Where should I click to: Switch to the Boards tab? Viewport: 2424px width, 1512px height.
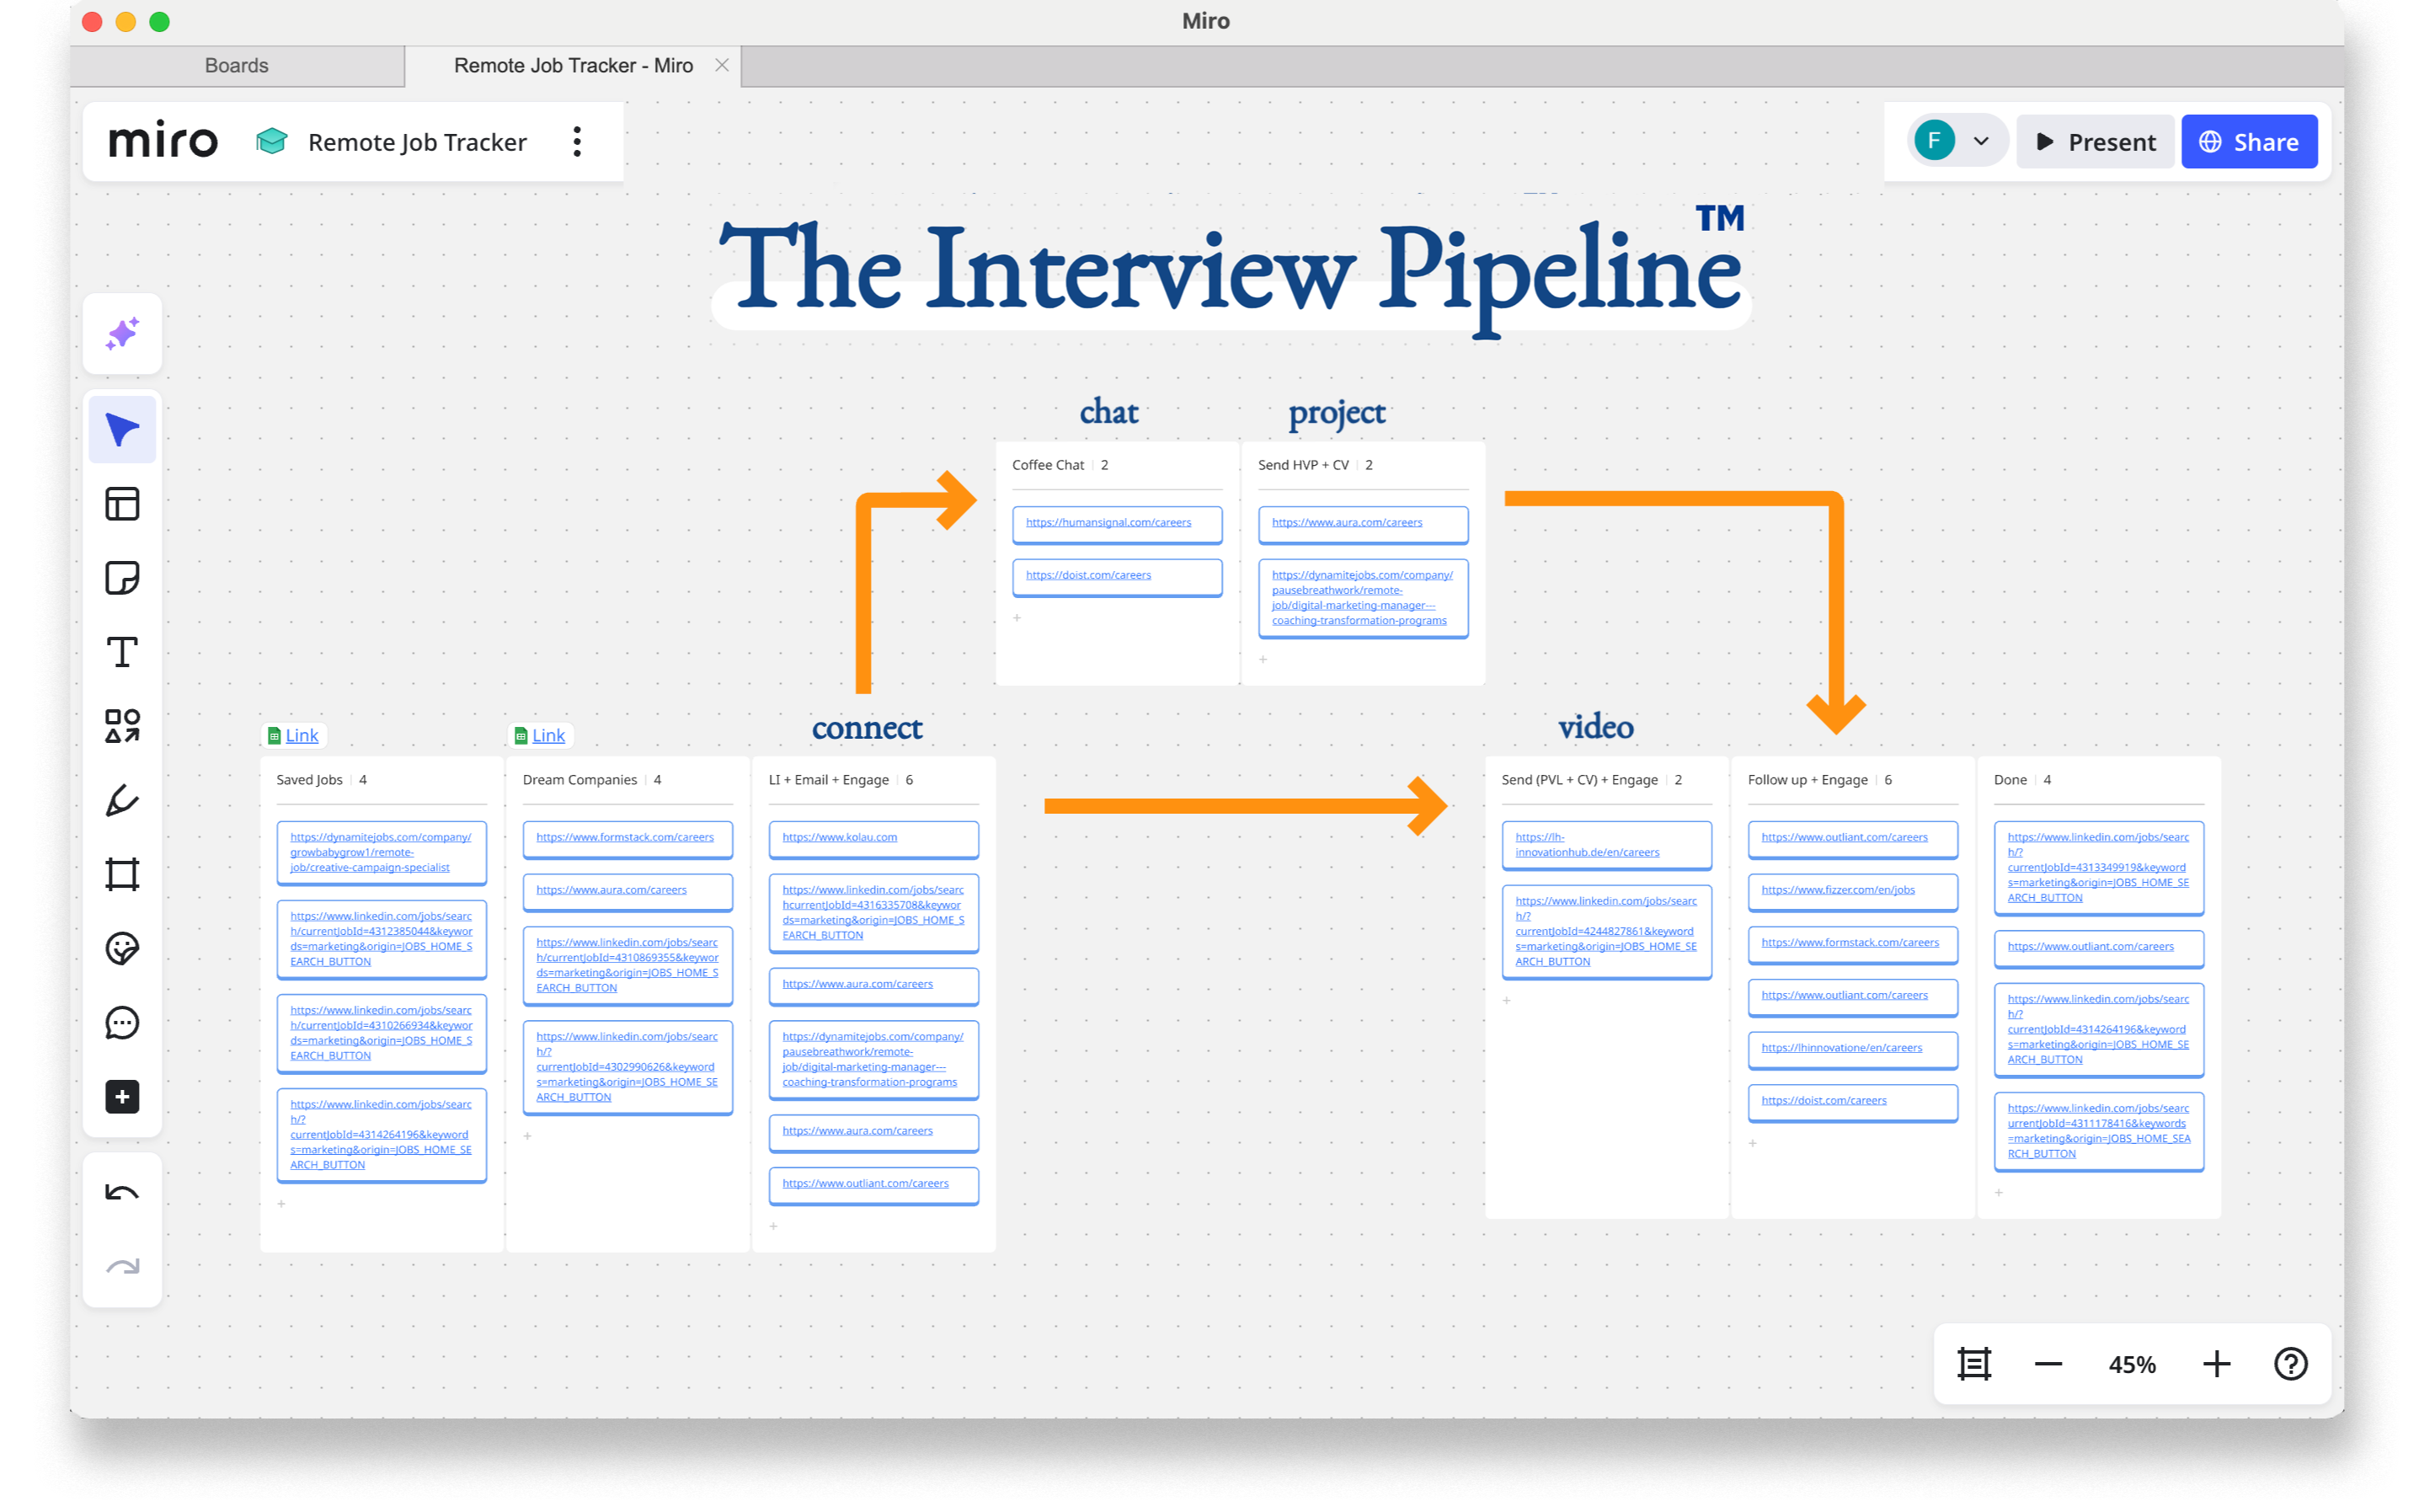tap(237, 66)
